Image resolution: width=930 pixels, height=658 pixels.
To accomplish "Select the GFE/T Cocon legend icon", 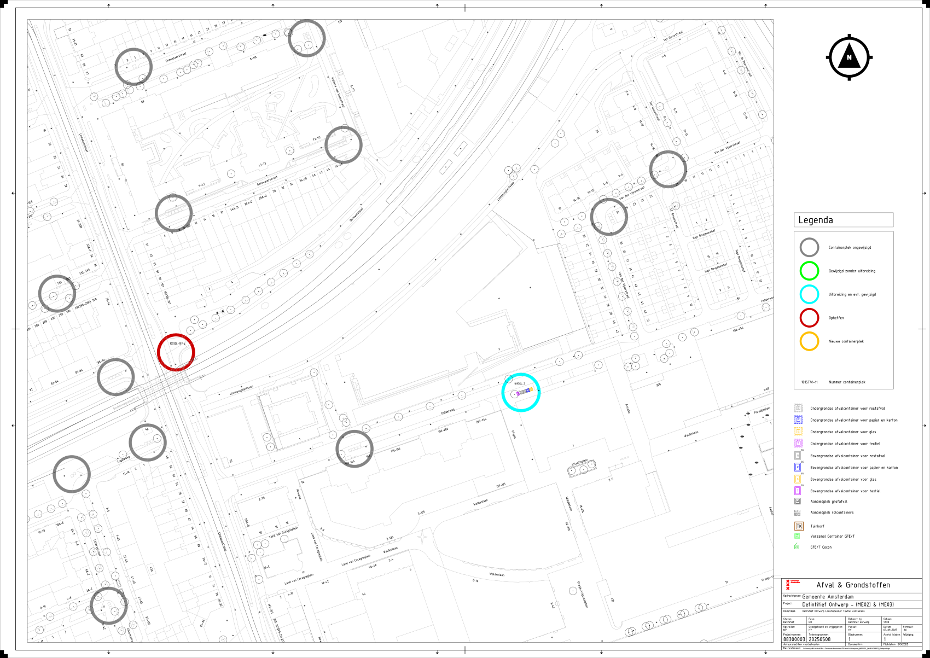I will tap(797, 547).
